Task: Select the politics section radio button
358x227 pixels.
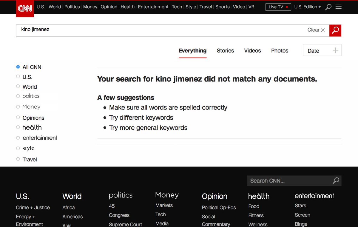Action: click(18, 96)
